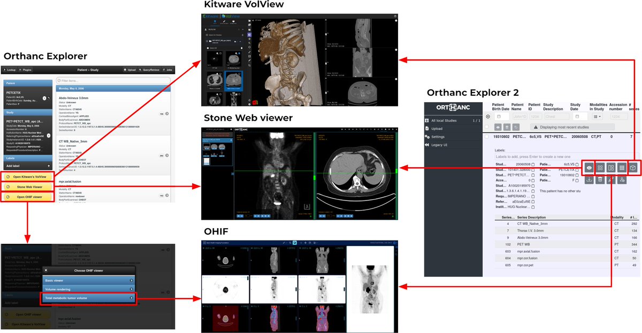Image resolution: width=642 pixels, height=333 pixels.
Task: Click the Patient Name filter field
Action: pyautogui.click(x=519, y=116)
